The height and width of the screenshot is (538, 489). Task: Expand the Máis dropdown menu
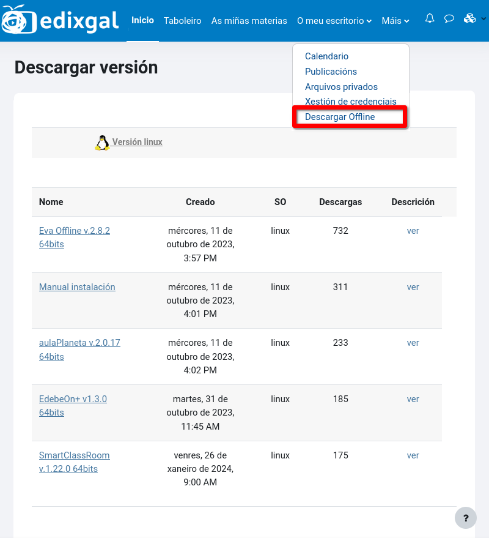point(395,21)
